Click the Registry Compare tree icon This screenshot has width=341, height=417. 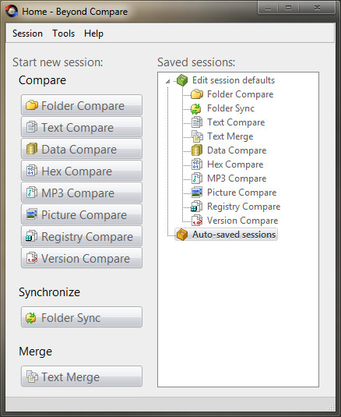pyautogui.click(x=197, y=207)
